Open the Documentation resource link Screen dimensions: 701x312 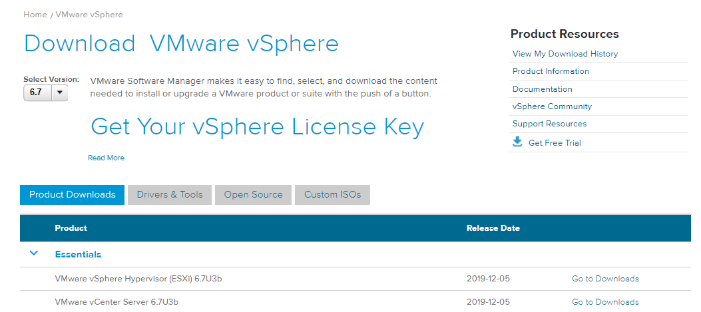point(543,89)
